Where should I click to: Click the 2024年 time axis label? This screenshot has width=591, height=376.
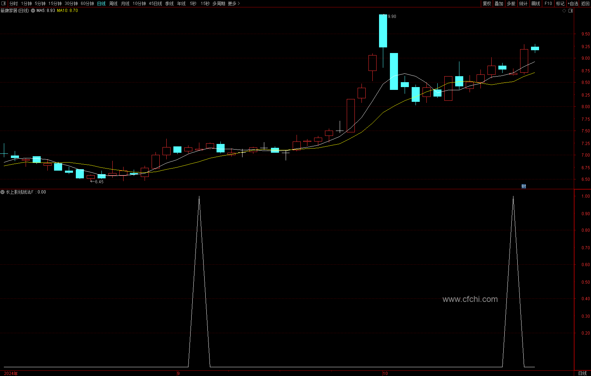[11, 373]
